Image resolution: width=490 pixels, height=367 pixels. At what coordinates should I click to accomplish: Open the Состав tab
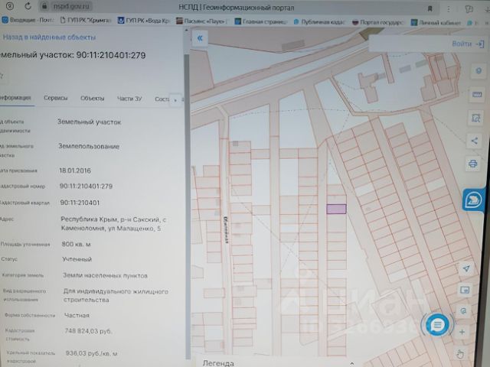162,99
